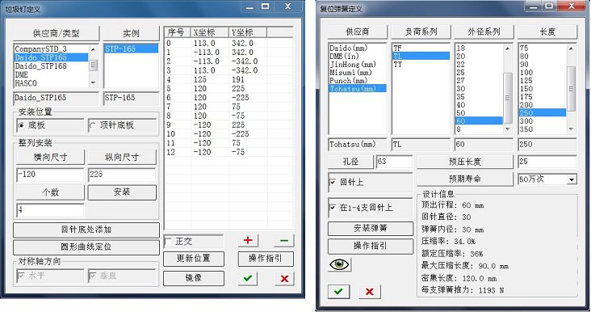Click the X坐标 column header
The height and width of the screenshot is (312, 591).
pos(210,32)
